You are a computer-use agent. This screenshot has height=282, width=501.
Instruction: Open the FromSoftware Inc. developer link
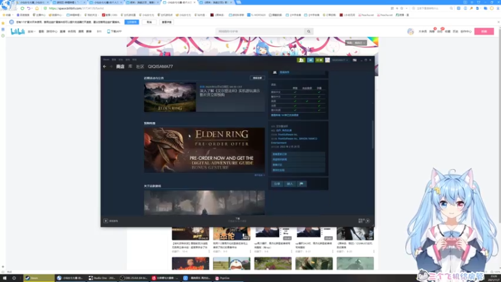pos(288,135)
